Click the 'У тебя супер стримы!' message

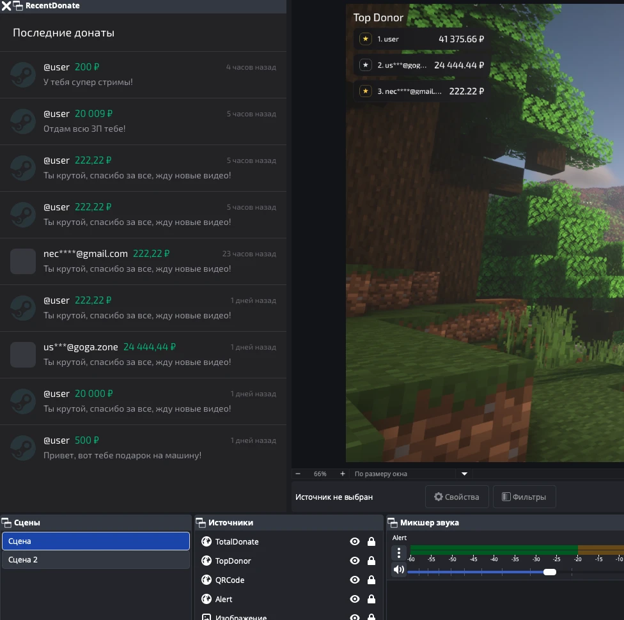(88, 82)
